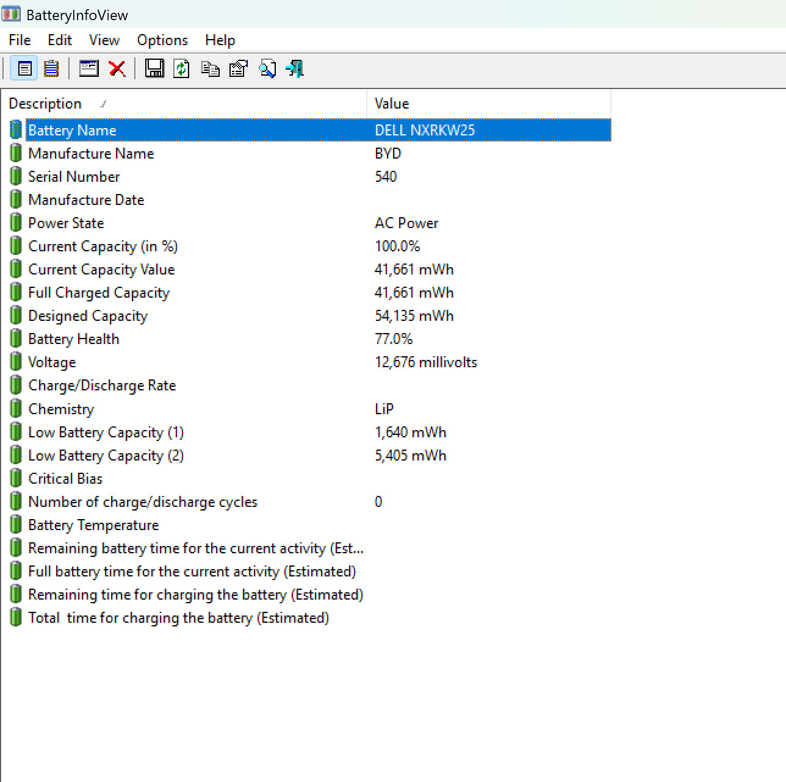786x782 pixels.
Task: Click the Show Battery Log clipboard icon
Action: [52, 68]
